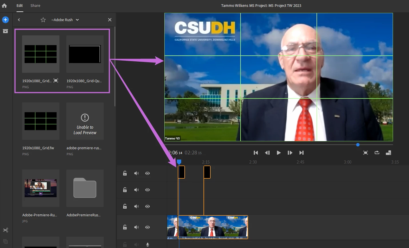
Task: Open the aspect ratio options icon
Action: coord(388,153)
